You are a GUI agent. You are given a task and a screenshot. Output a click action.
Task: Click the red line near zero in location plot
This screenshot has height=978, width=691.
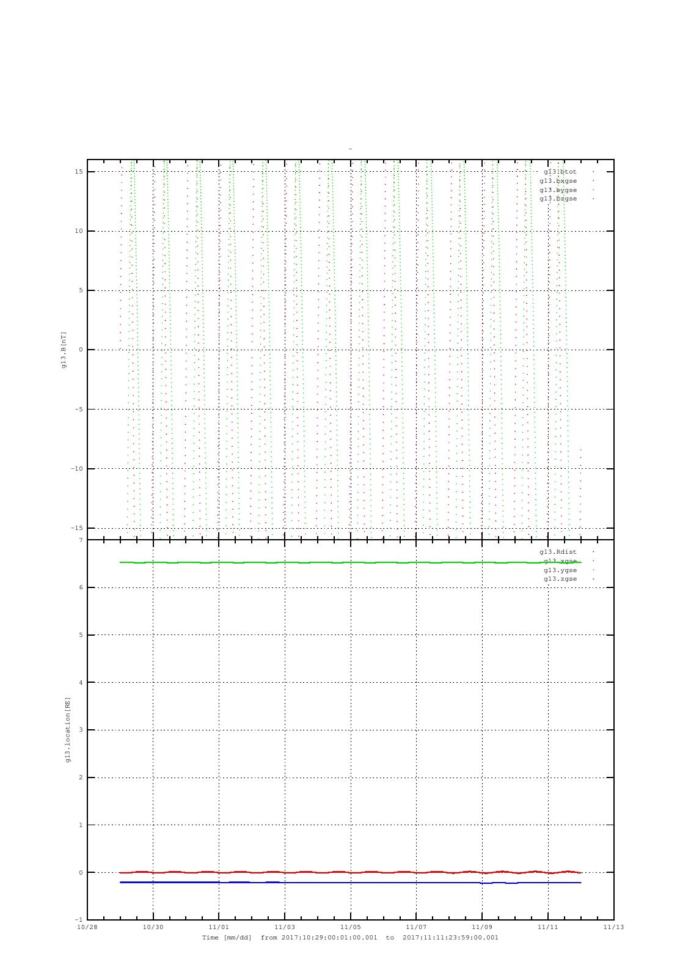coord(351,872)
